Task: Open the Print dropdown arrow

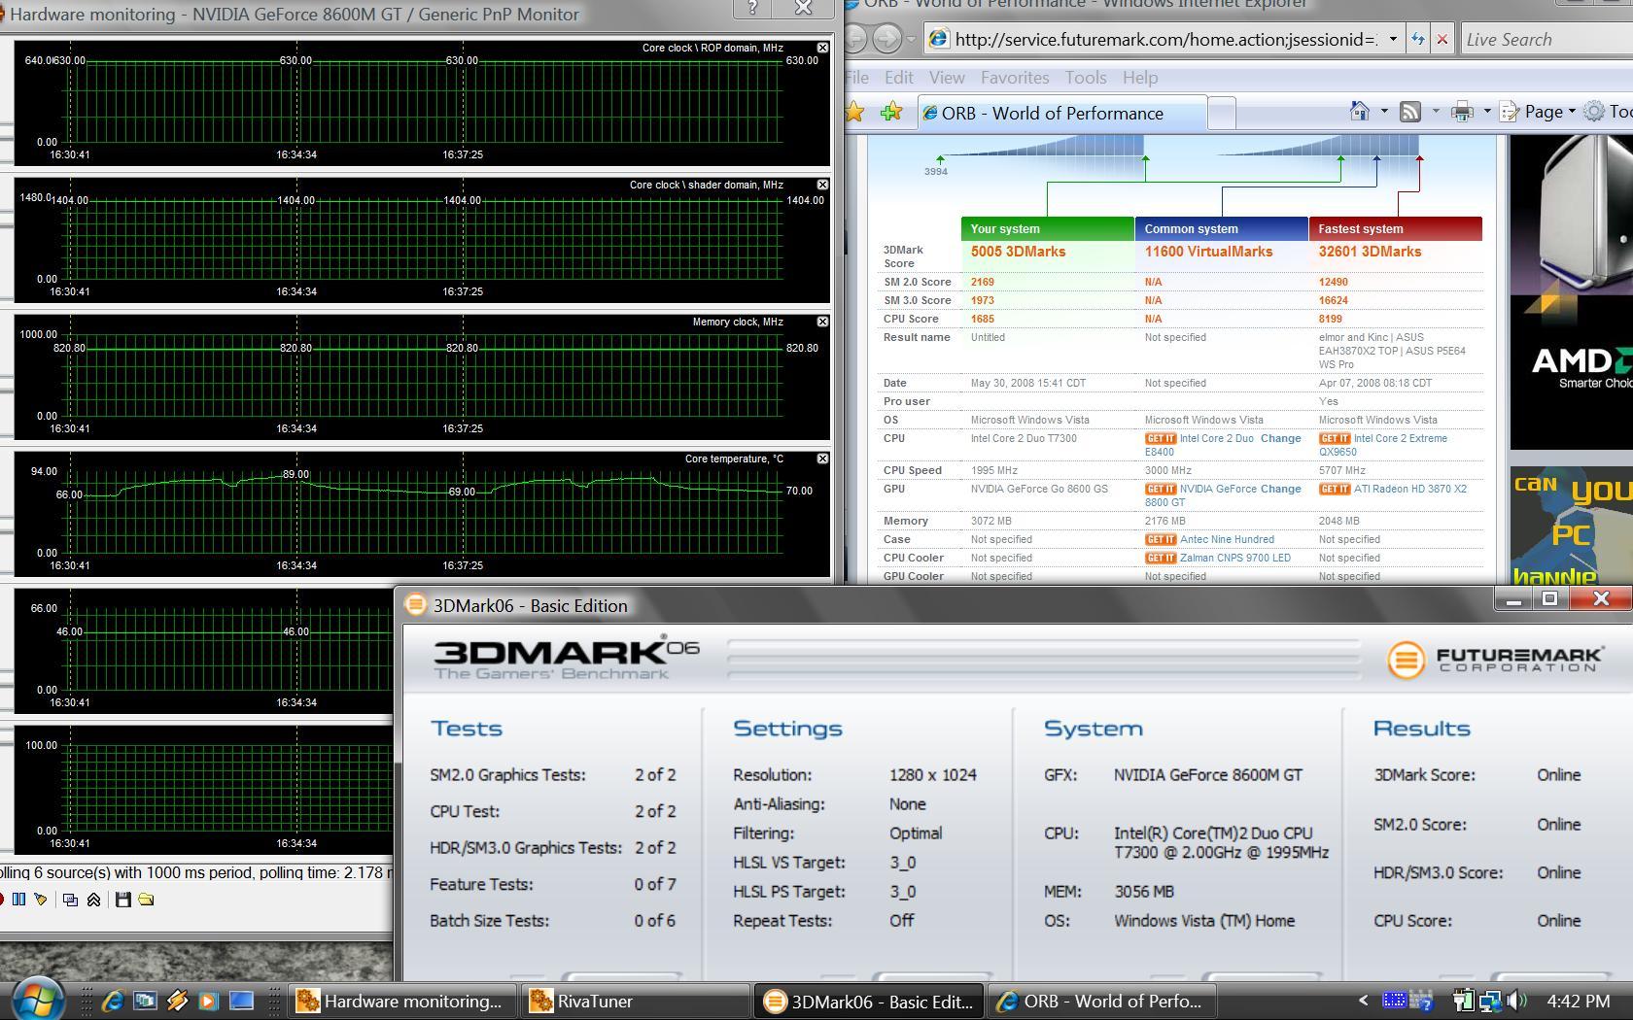Action: [x=1487, y=112]
